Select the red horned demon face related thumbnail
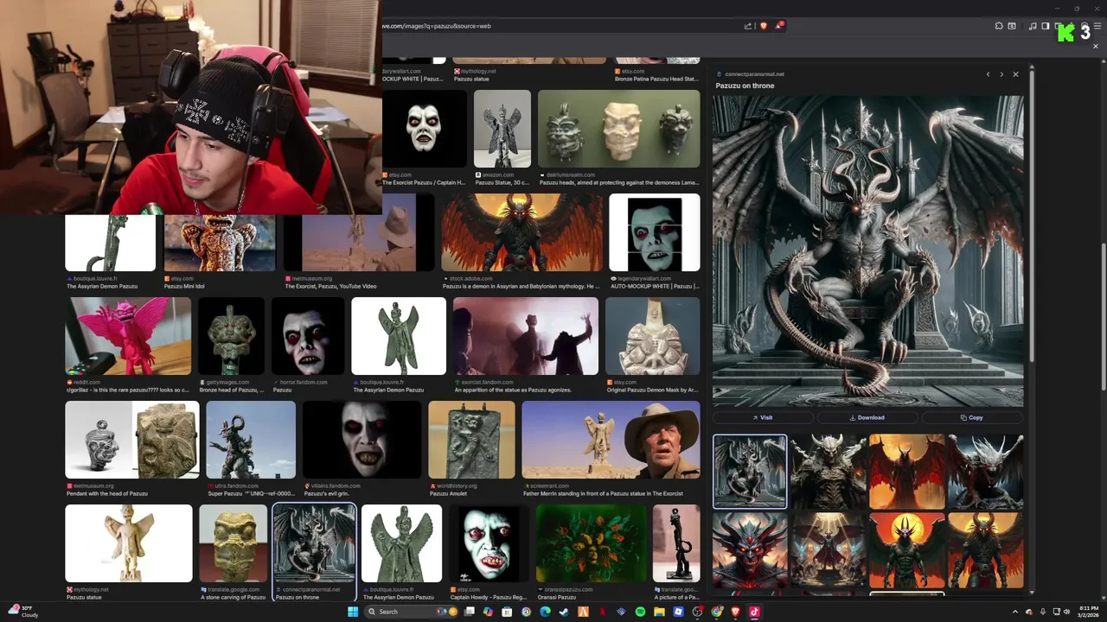 749,550
